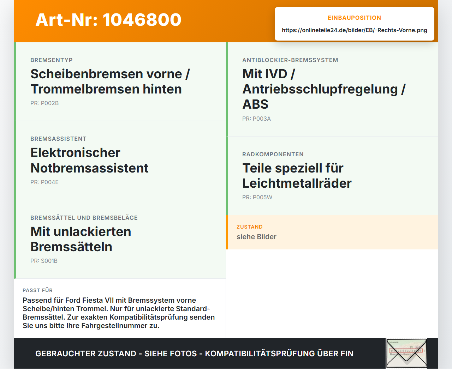Image resolution: width=452 pixels, height=369 pixels.
Task: Click the 'BREMSENTYP' label
Action: (x=52, y=60)
